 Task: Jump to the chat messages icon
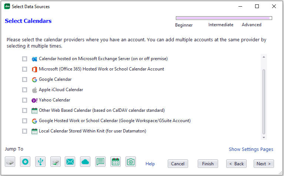click(x=100, y=162)
